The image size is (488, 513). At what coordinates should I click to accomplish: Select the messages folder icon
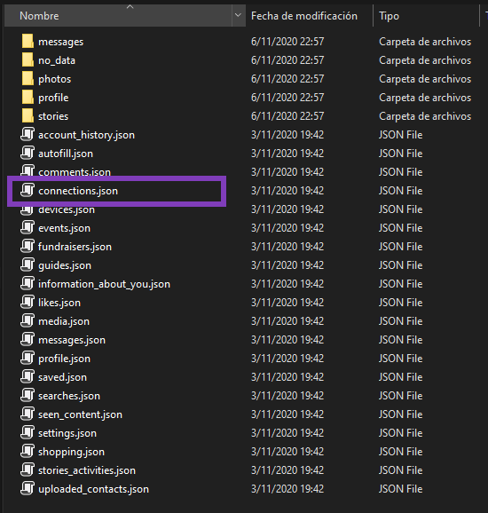pos(28,42)
